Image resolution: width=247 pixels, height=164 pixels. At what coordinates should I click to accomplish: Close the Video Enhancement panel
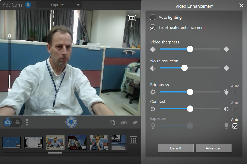tap(241, 5)
